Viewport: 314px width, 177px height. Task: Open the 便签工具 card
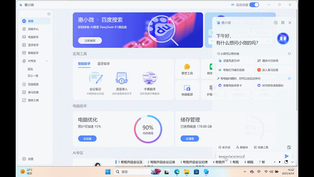coord(187,69)
